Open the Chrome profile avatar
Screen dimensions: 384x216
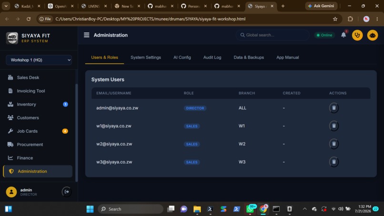(x=366, y=19)
